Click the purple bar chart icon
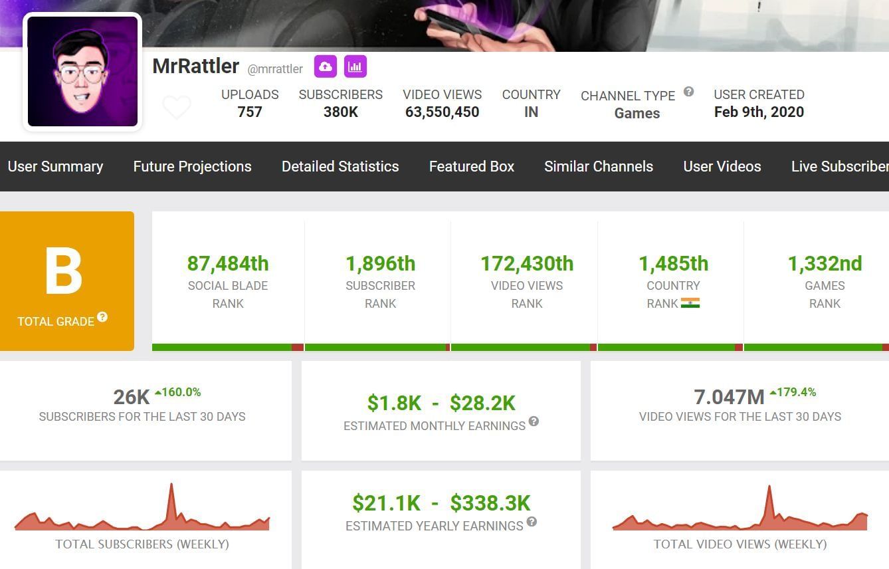 click(355, 66)
